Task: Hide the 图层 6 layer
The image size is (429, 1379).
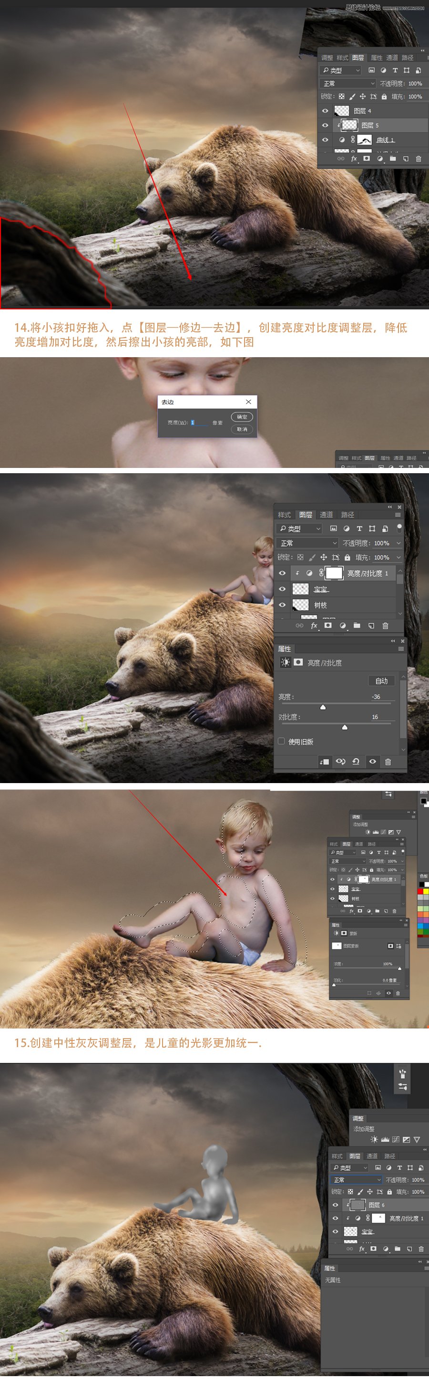Action: tap(335, 1205)
